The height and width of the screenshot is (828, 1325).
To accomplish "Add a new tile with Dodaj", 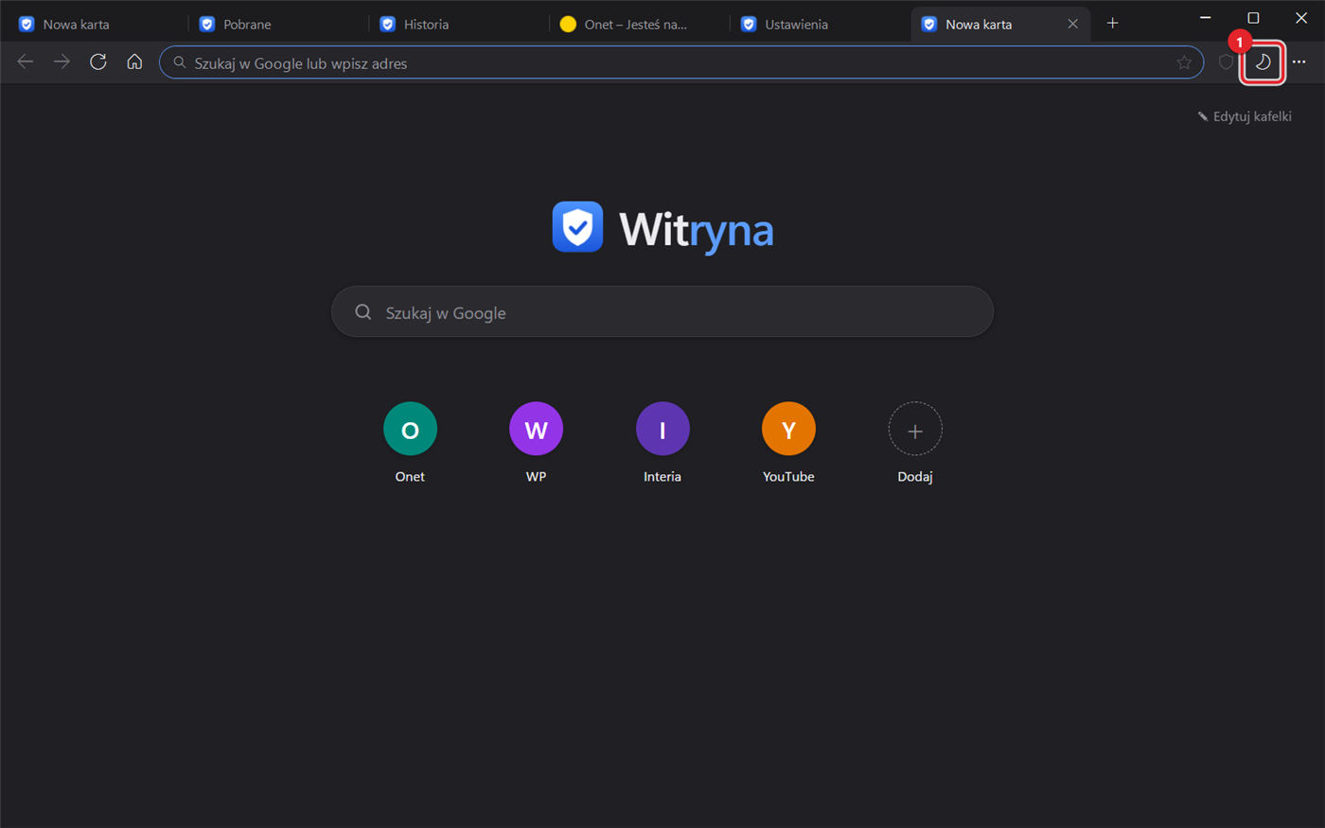I will (x=915, y=442).
